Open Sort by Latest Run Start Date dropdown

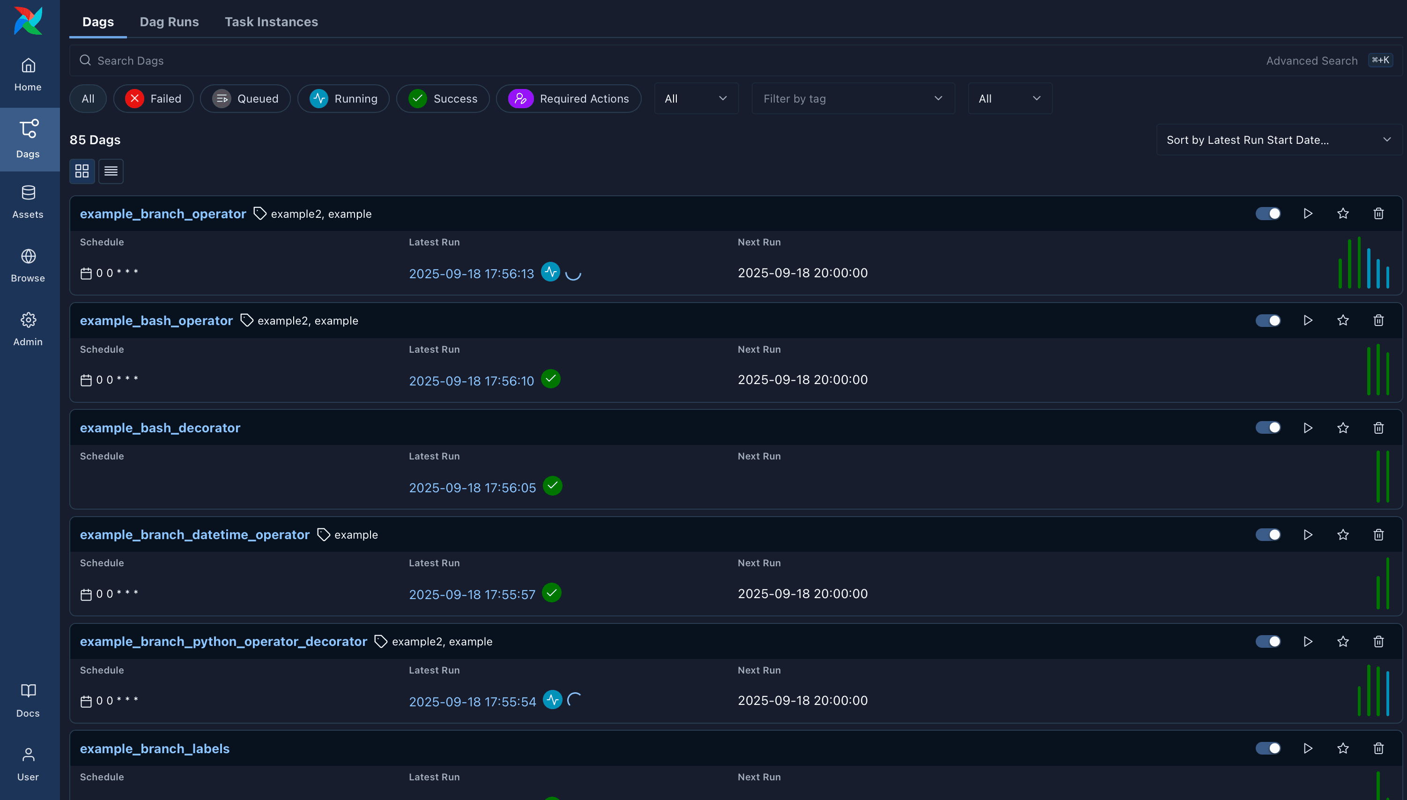click(x=1279, y=140)
